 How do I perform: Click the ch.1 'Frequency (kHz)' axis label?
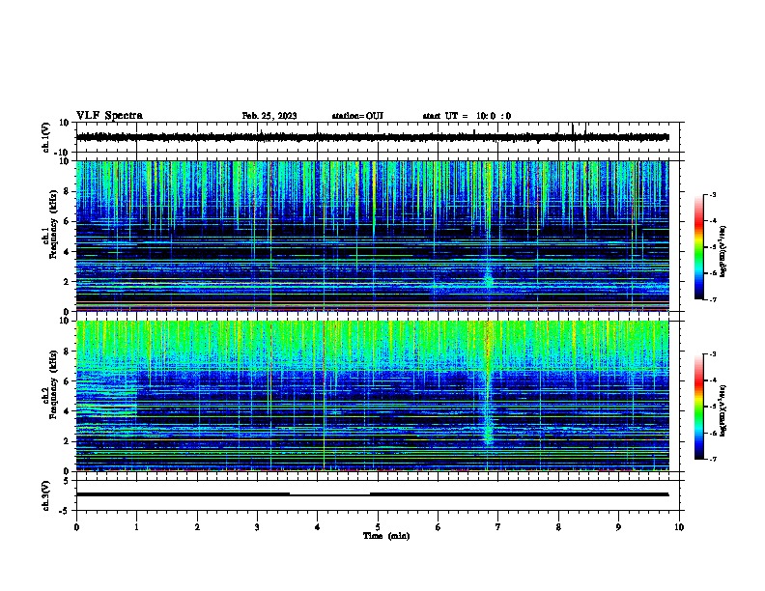pos(53,224)
